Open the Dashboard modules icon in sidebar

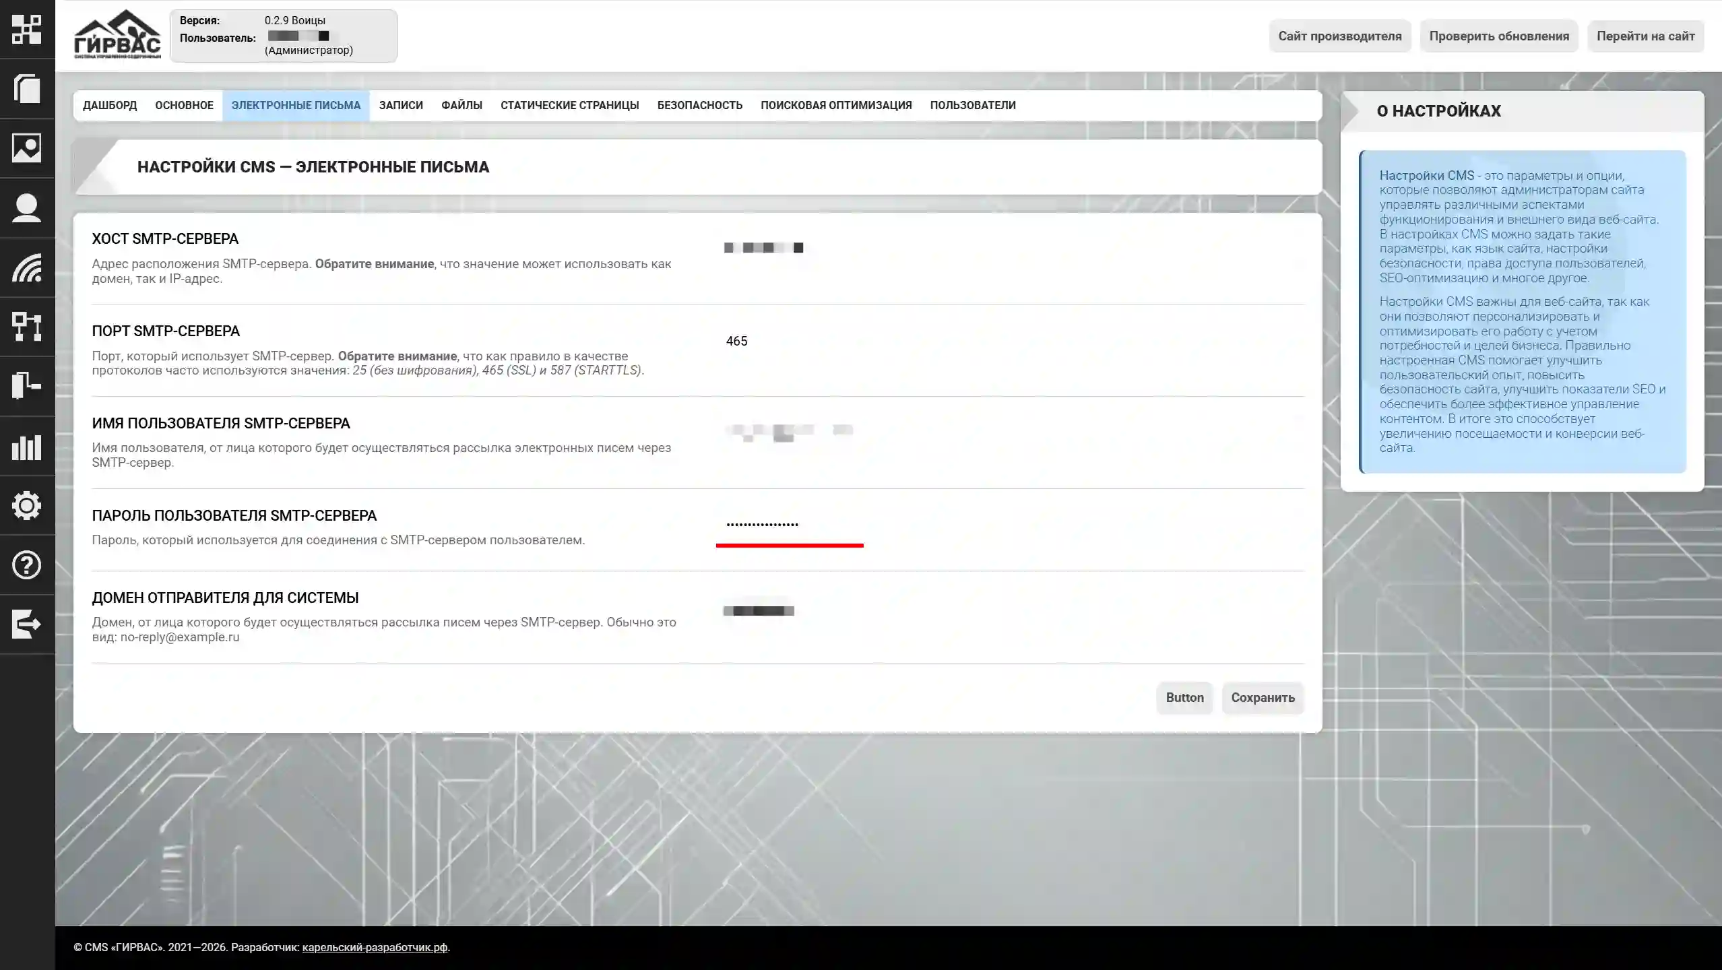(x=27, y=30)
